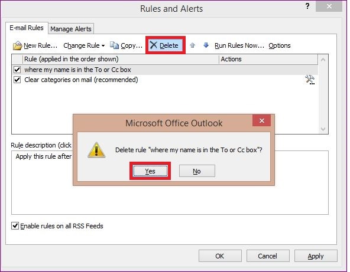
Task: Click the help question mark icon
Action: [x=307, y=6]
